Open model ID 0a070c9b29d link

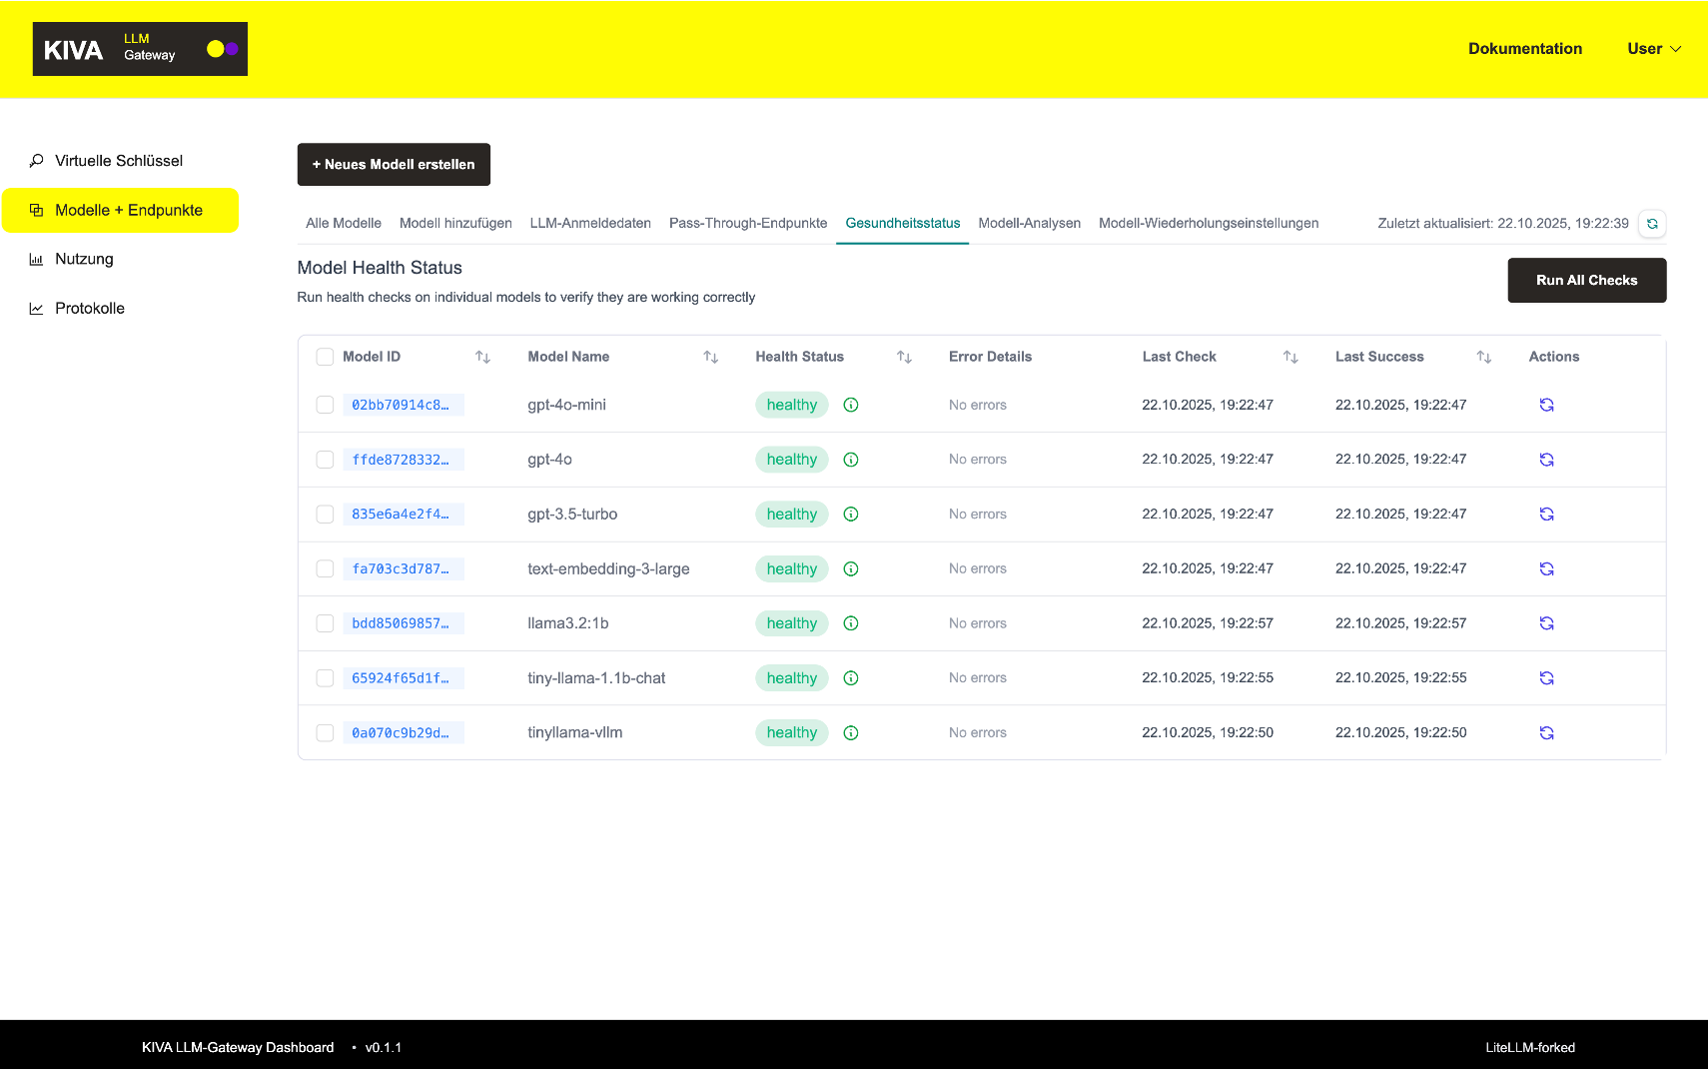point(403,732)
